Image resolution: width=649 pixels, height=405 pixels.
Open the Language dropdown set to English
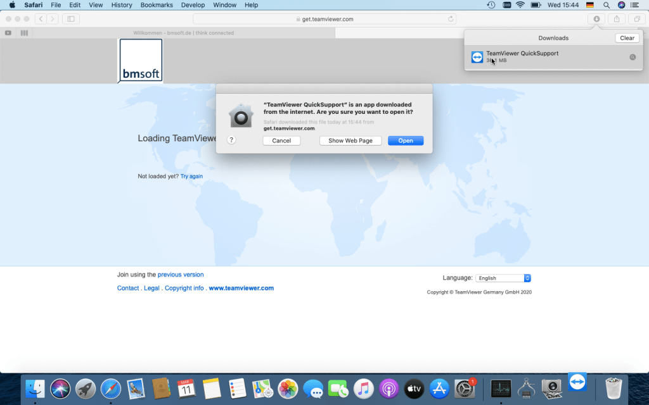coord(503,278)
